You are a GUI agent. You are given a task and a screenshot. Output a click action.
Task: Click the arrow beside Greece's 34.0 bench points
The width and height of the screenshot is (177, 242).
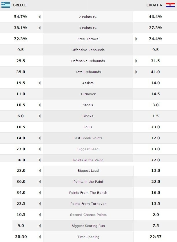(40, 192)
